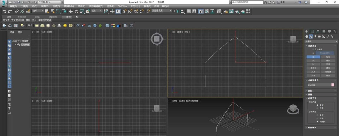Open the selection filter dropdown

(x=38, y=11)
